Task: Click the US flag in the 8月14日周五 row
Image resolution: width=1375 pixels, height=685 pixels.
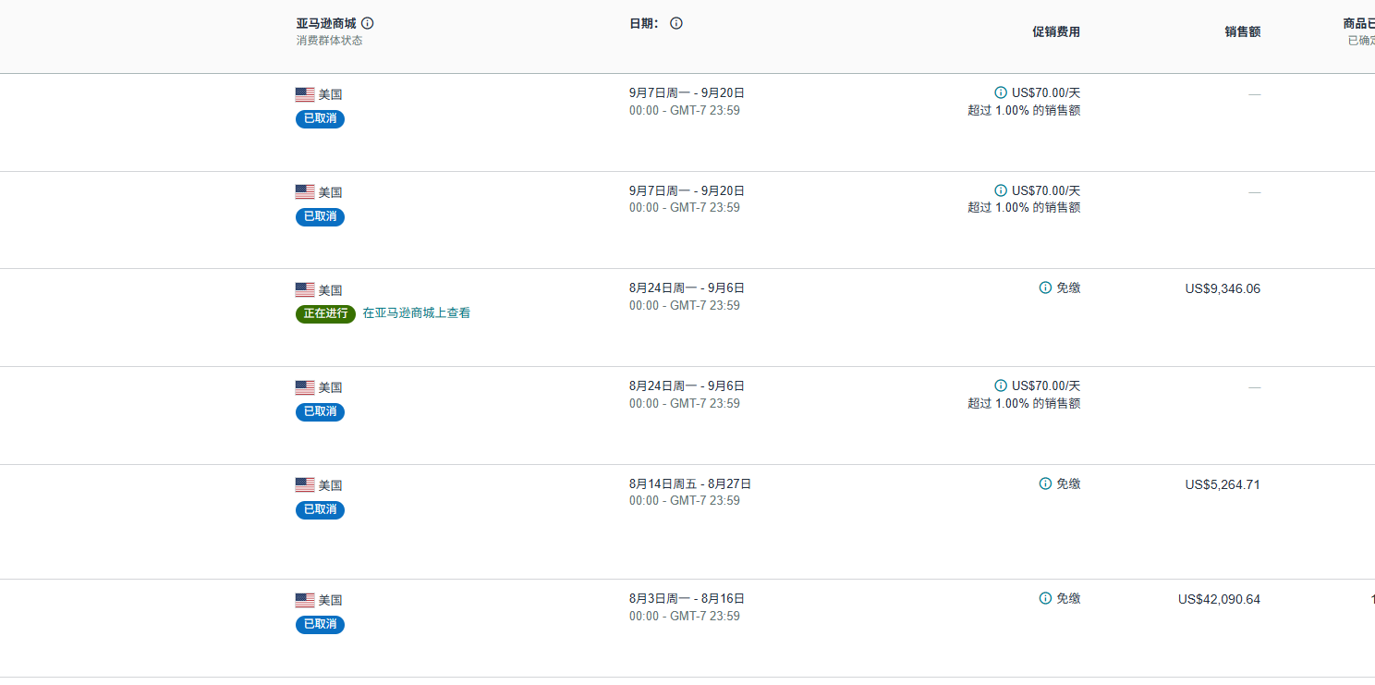Action: click(305, 485)
